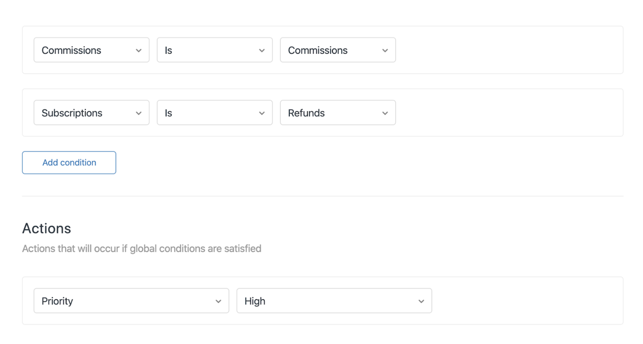The height and width of the screenshot is (344, 643).
Task: Click chevron arrow on Subscriptions selector
Action: (139, 113)
